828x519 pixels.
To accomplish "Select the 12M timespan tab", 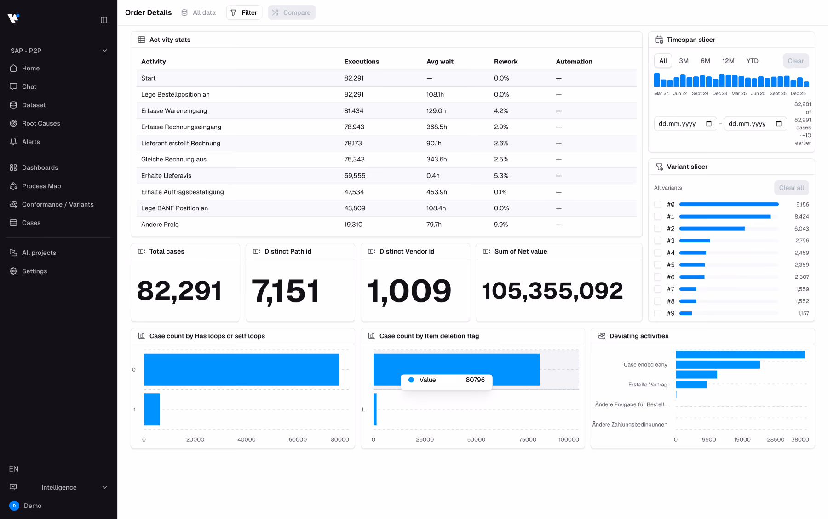I will [x=728, y=61].
